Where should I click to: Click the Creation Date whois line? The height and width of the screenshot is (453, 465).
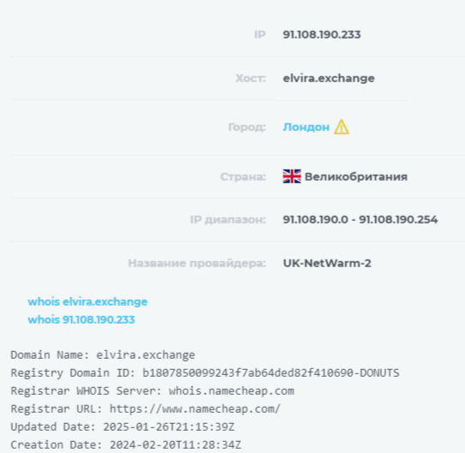(126, 445)
